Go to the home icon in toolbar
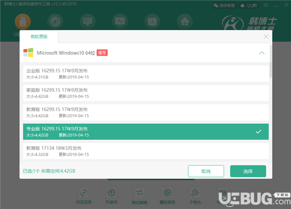Image resolution: width=291 pixels, height=209 pixels. tap(185, 22)
